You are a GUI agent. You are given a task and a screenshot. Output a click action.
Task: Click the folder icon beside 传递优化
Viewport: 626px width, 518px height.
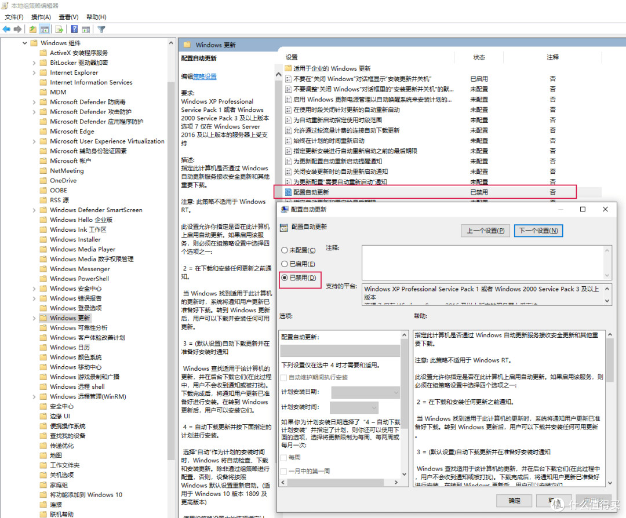(x=43, y=446)
